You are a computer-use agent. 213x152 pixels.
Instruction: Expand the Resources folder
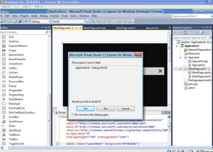click(181, 54)
